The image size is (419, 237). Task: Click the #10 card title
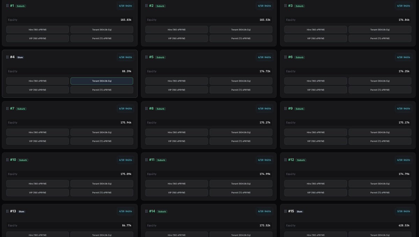click(13, 160)
